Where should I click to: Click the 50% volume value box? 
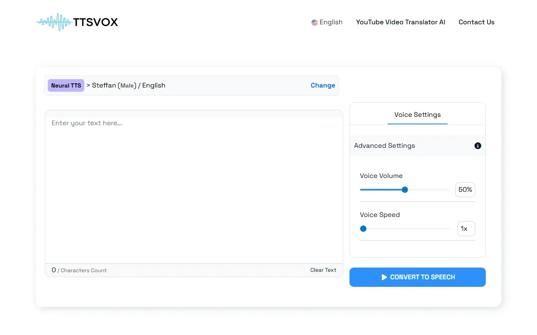[465, 189]
